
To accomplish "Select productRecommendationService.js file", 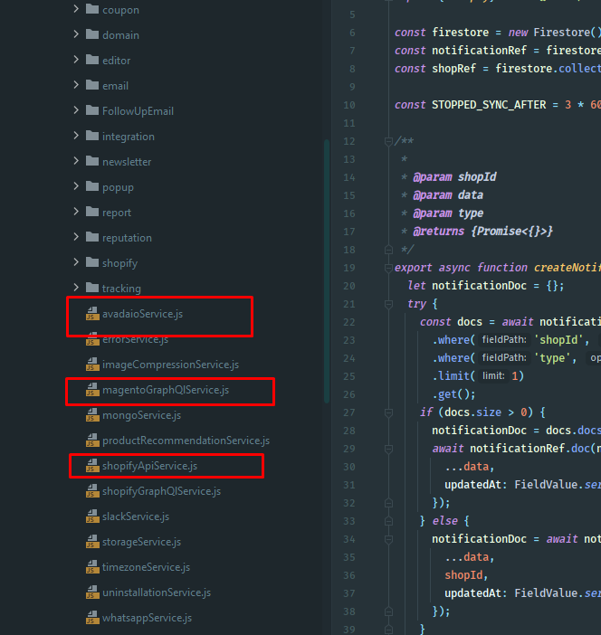I will coord(186,441).
